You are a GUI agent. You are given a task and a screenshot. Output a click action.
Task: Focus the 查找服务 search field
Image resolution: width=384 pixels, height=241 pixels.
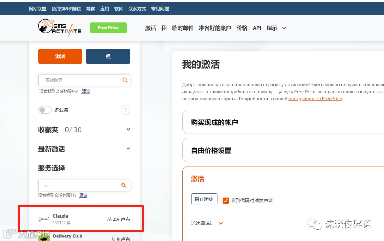(84, 80)
